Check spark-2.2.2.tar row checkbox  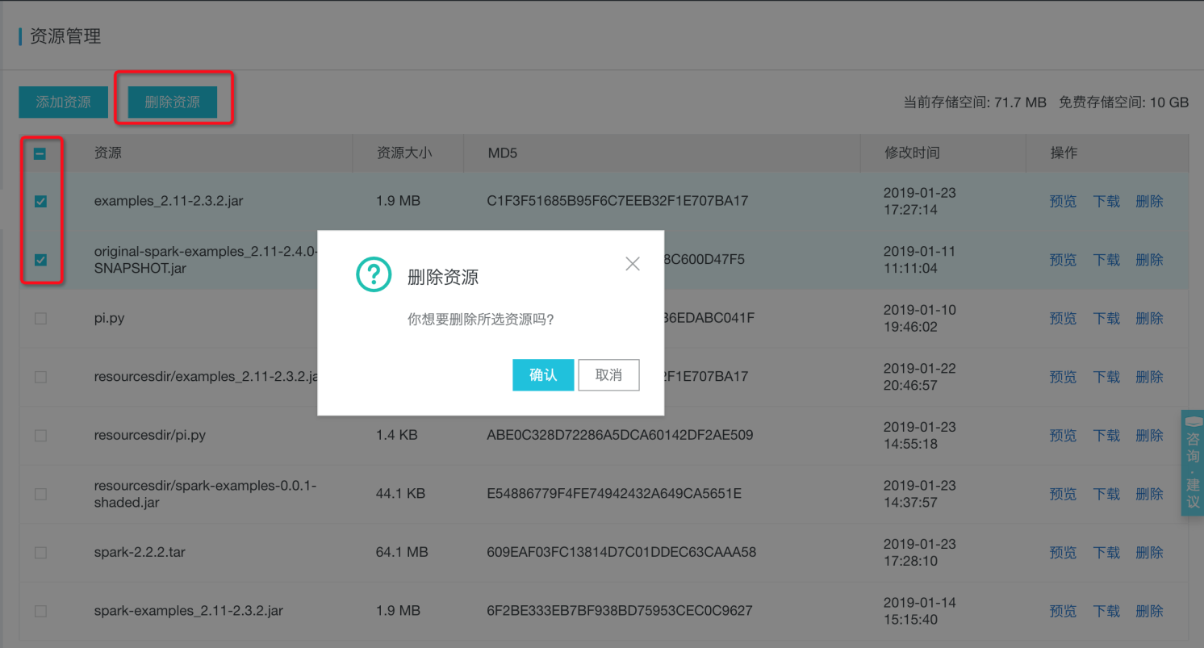pyautogui.click(x=40, y=553)
